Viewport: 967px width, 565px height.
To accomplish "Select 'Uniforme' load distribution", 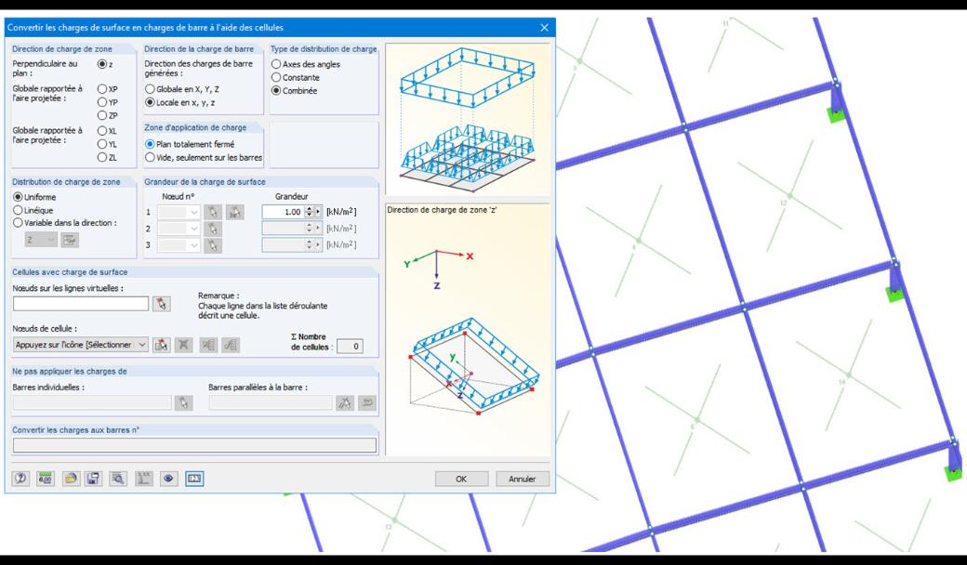I will coord(18,197).
